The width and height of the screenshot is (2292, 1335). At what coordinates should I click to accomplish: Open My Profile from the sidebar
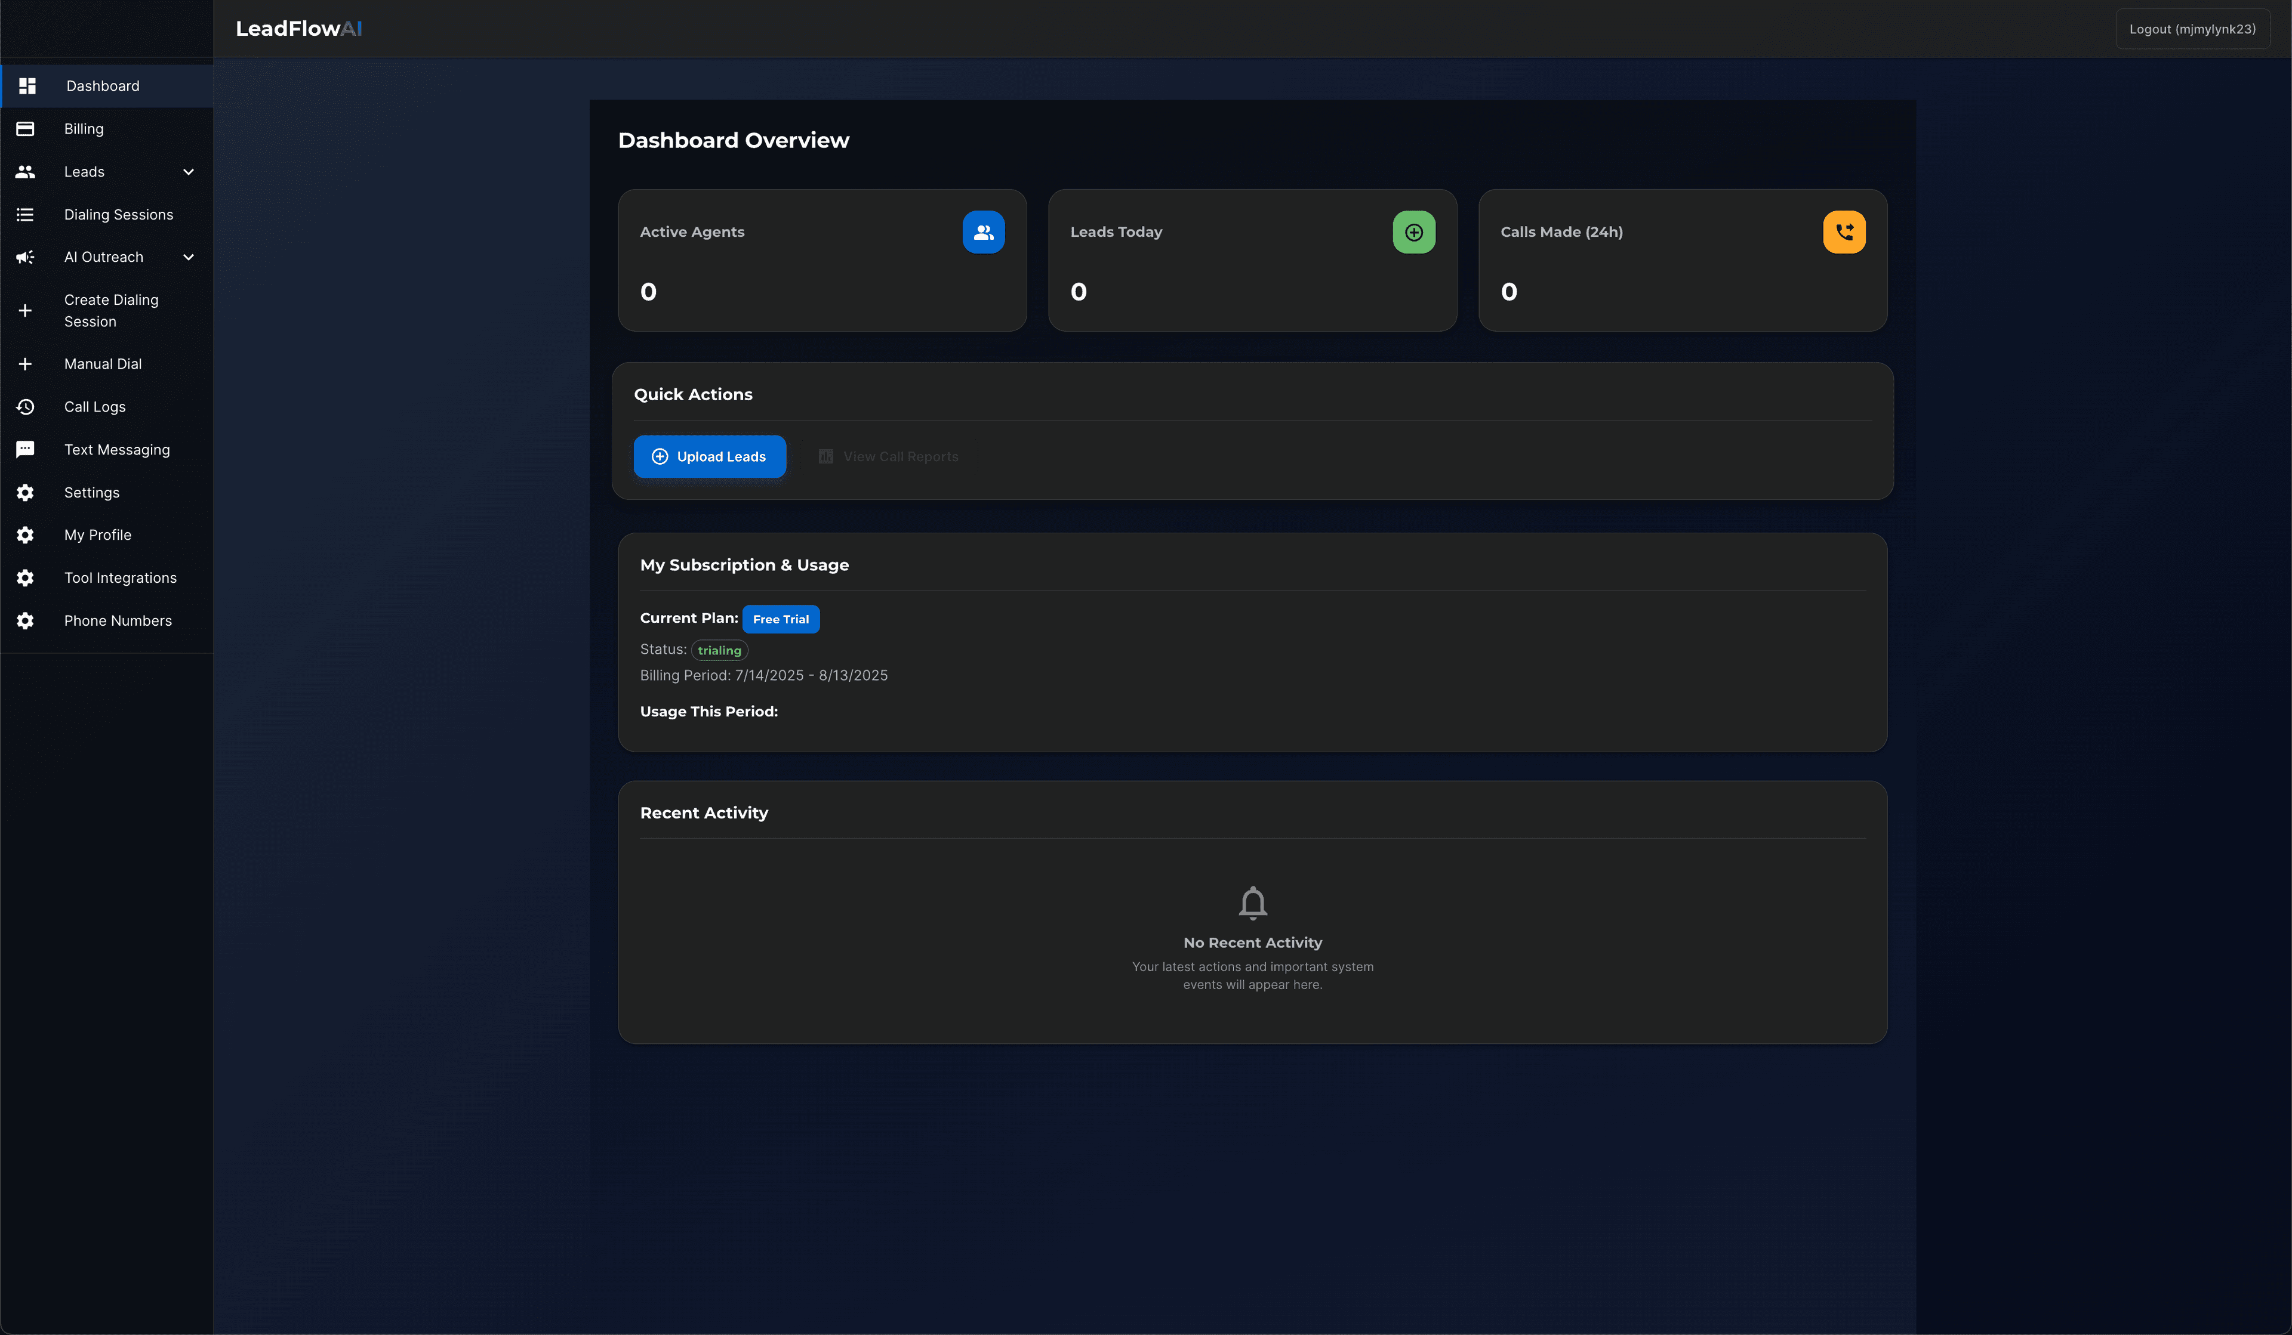tap(97, 534)
